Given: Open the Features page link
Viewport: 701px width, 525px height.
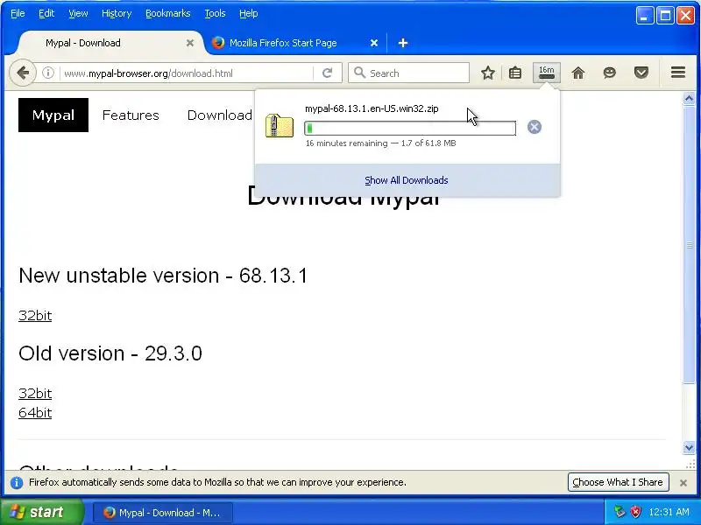Looking at the screenshot, I should [131, 115].
